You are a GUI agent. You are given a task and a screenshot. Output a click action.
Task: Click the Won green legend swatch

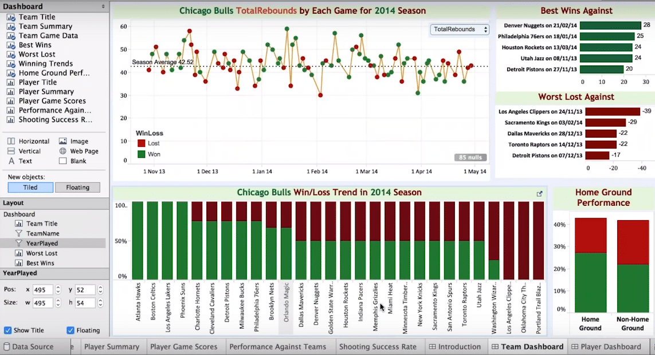pyautogui.click(x=141, y=154)
